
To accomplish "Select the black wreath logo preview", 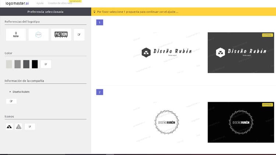I will [x=241, y=122].
